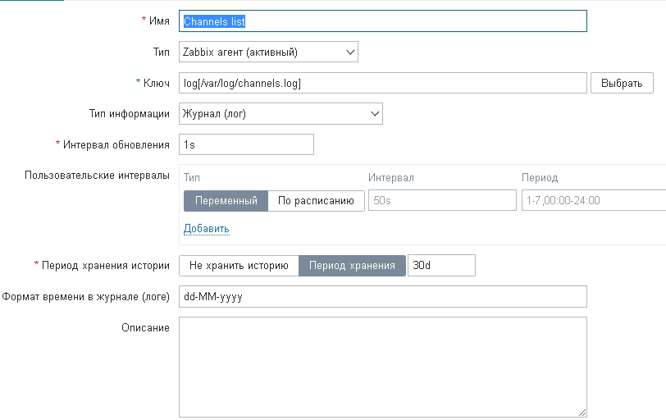Click the Выбрать button next to key

coord(622,83)
